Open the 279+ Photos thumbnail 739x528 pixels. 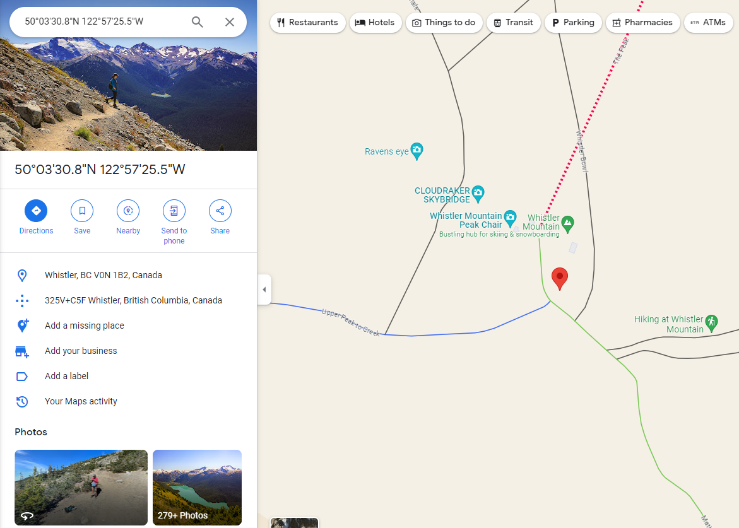197,488
